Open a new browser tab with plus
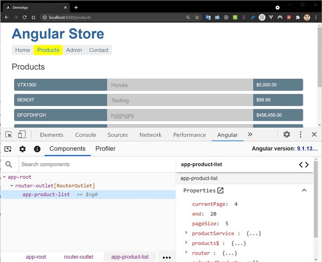Image resolution: width=322 pixels, height=262 pixels. 76,8
